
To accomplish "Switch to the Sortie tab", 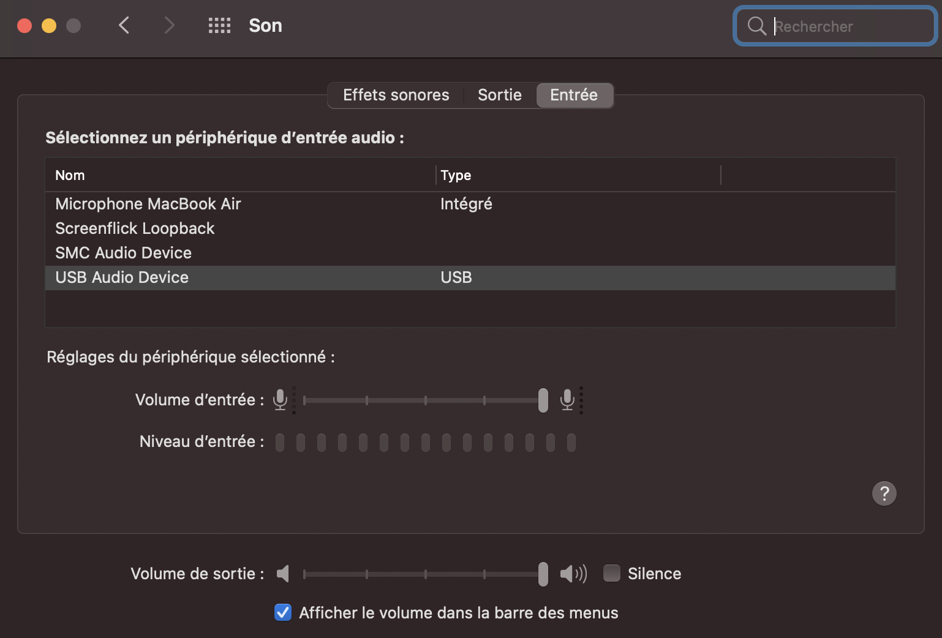I will (500, 95).
